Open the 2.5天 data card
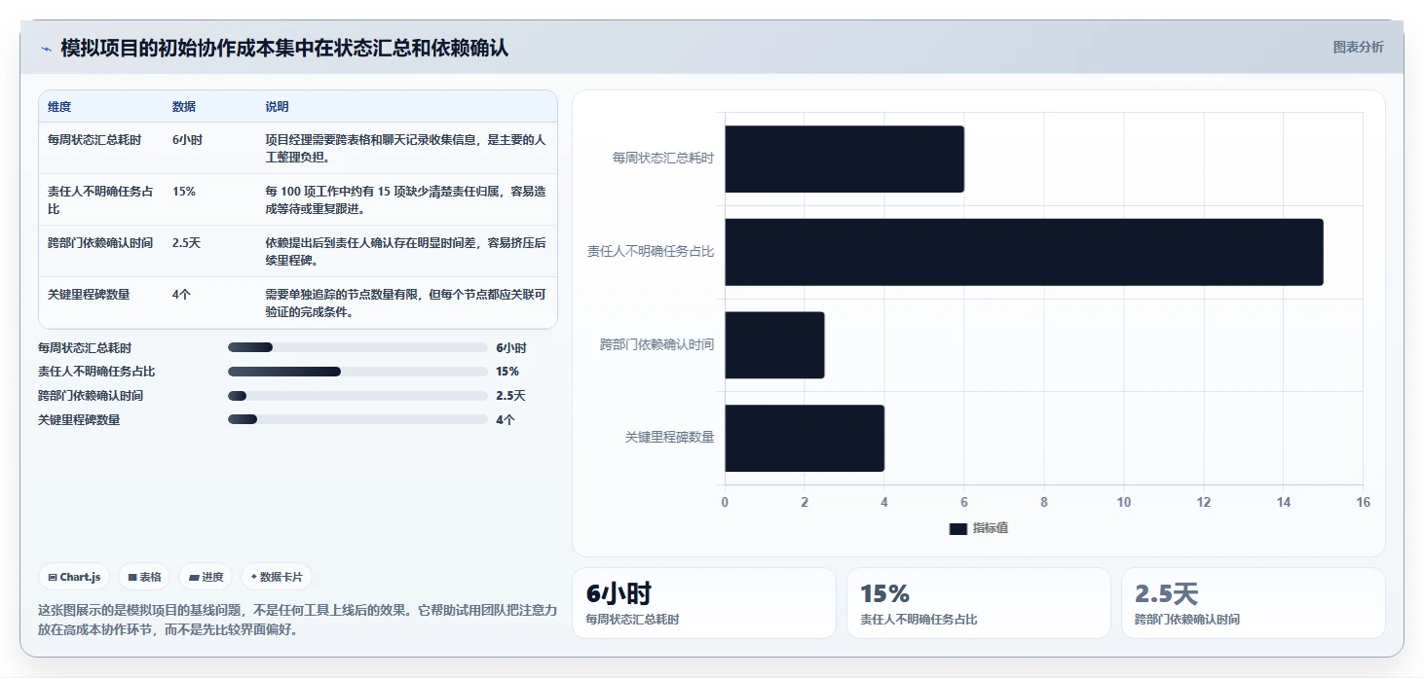The width and height of the screenshot is (1424, 678). (x=1254, y=603)
